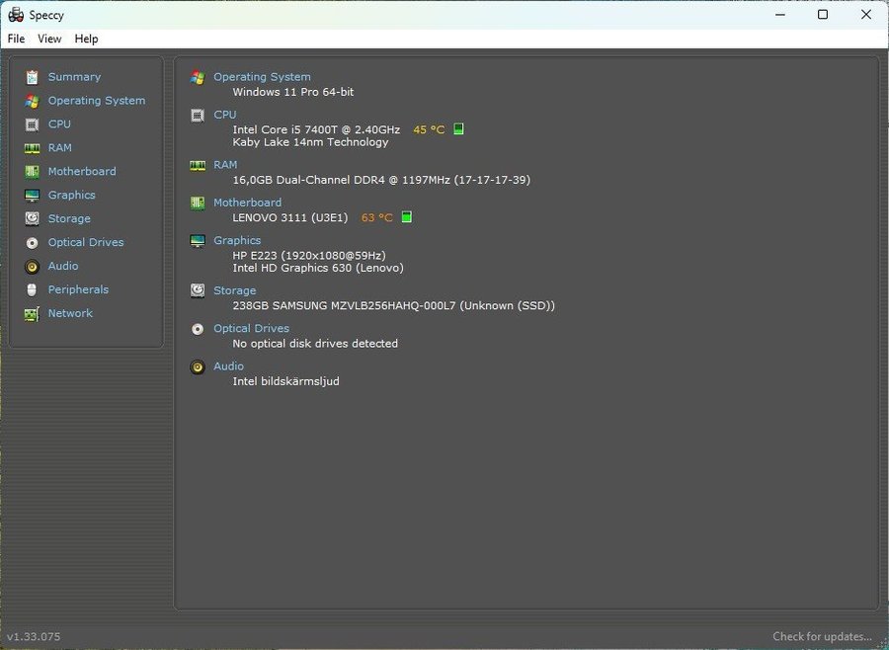The width and height of the screenshot is (889, 650).
Task: Click the Motherboard icon in sidebar
Action: point(33,171)
